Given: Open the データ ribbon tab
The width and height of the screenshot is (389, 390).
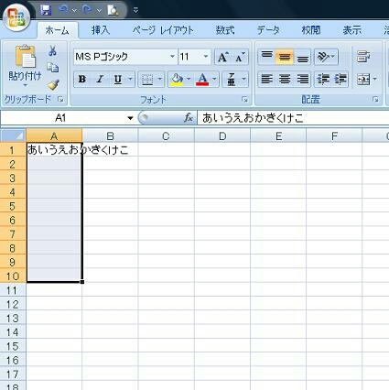Looking at the screenshot, I should pyautogui.click(x=268, y=30).
